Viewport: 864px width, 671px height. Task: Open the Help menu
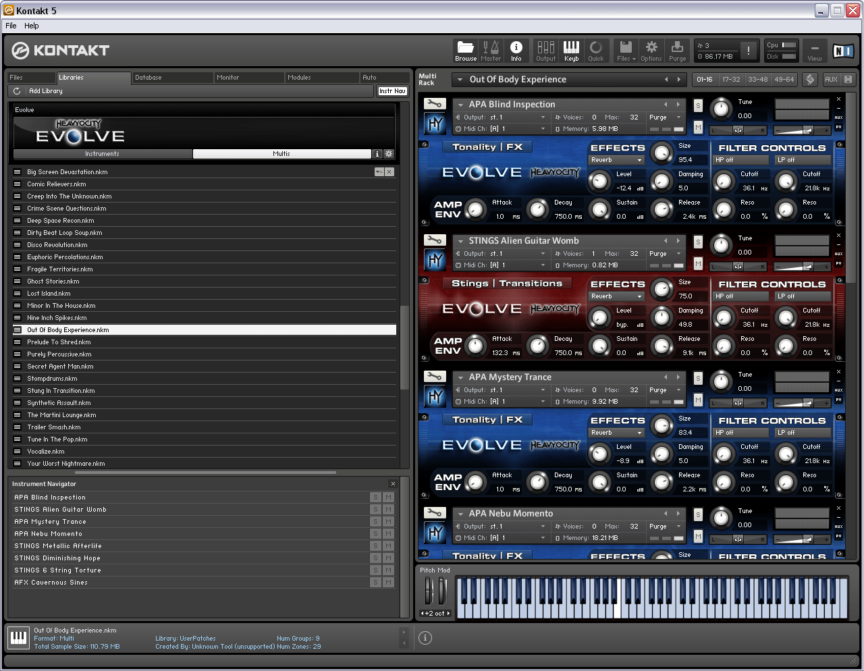tap(32, 26)
